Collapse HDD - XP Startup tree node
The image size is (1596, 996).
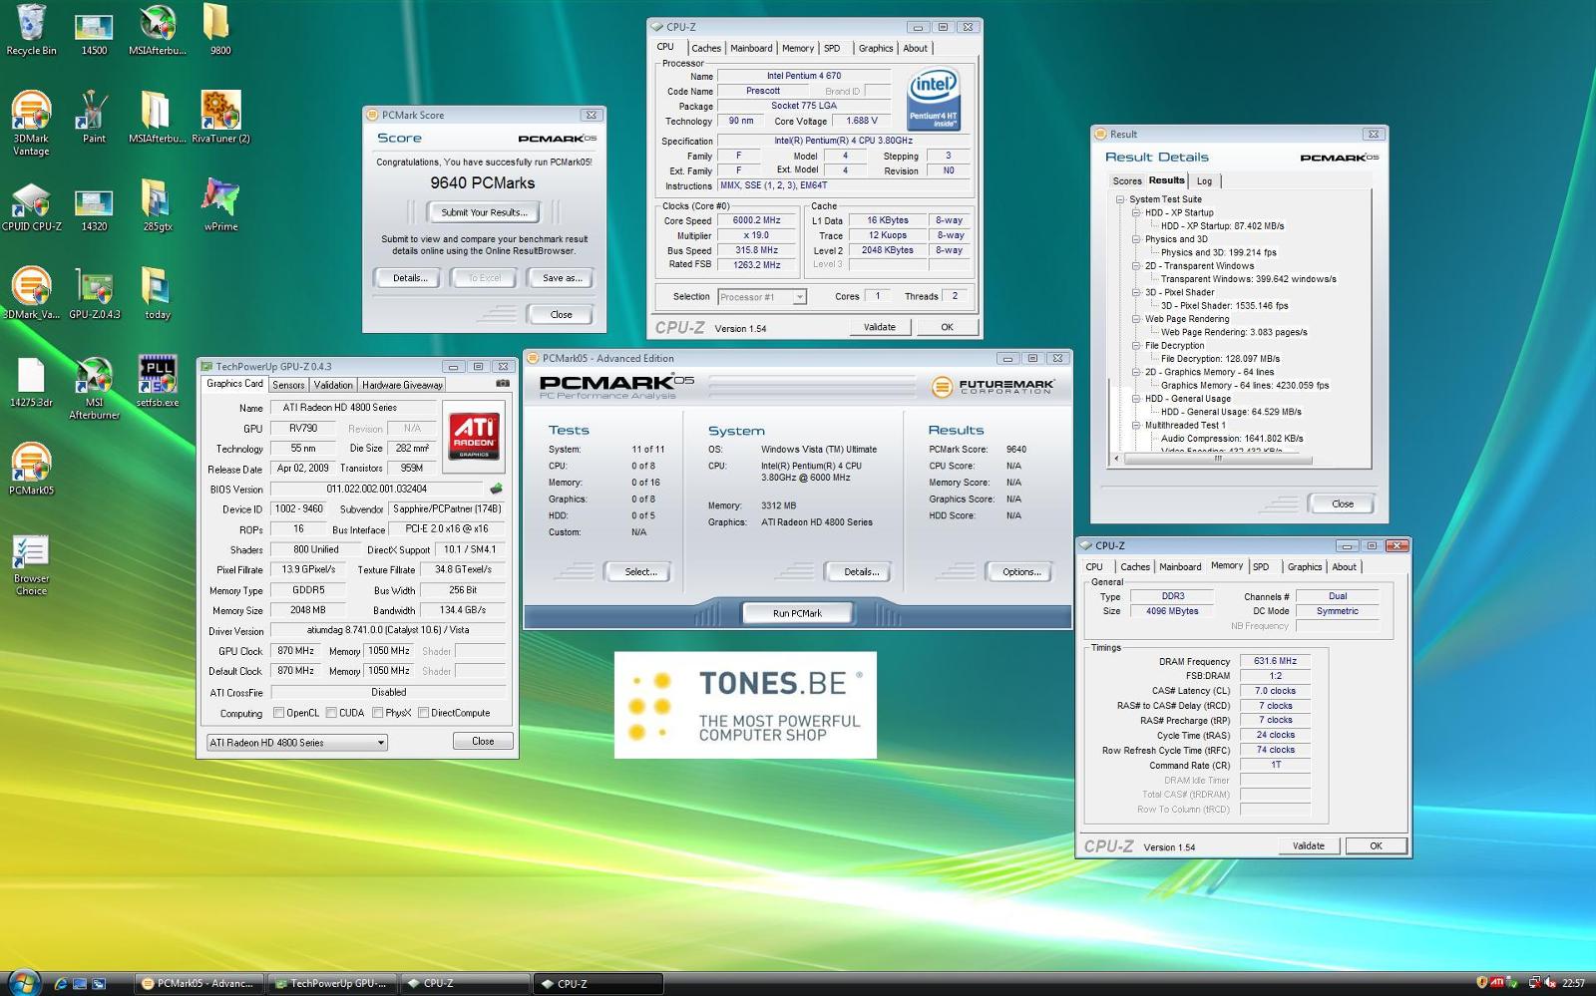(1136, 212)
